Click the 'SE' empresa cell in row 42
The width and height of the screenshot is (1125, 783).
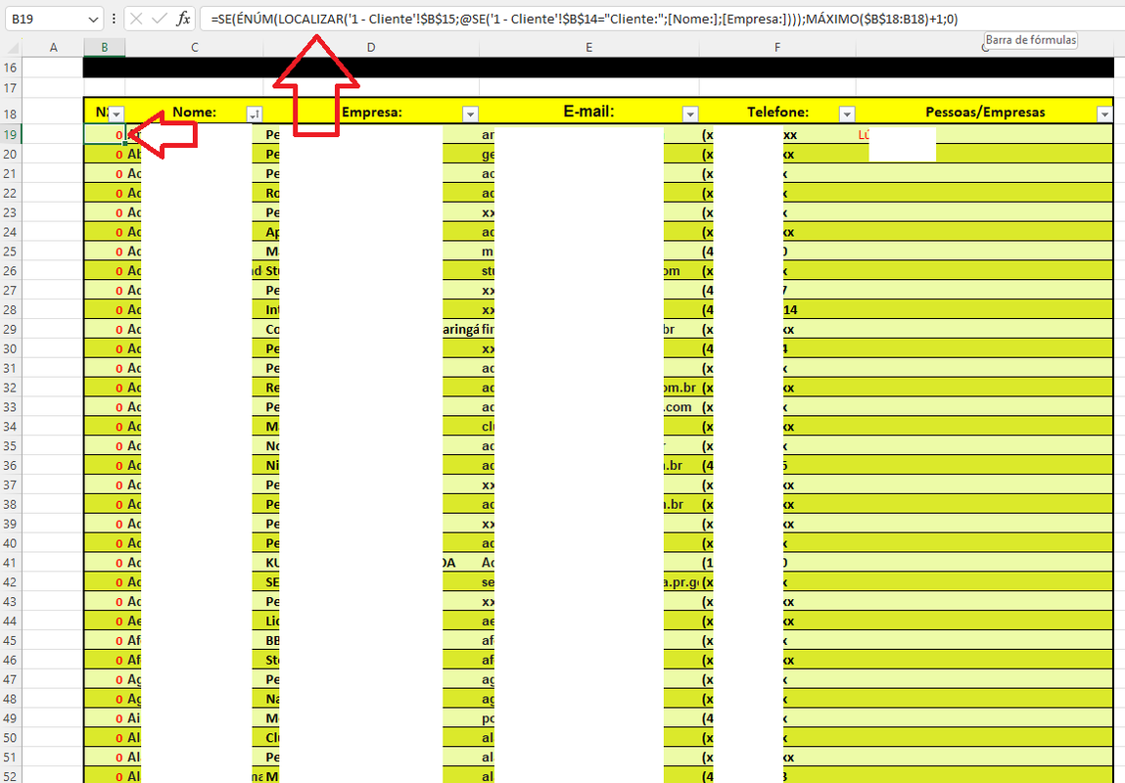point(371,581)
